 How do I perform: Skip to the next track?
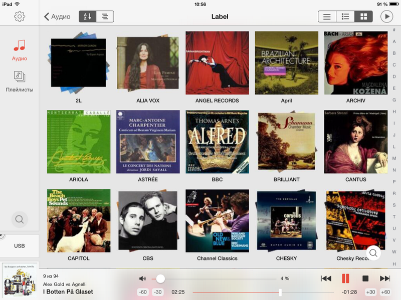[x=385, y=278]
